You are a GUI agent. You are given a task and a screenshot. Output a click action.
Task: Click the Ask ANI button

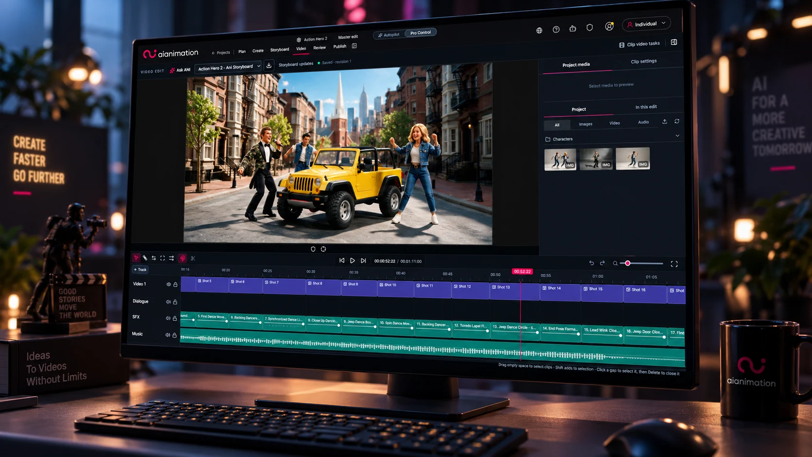tap(180, 70)
